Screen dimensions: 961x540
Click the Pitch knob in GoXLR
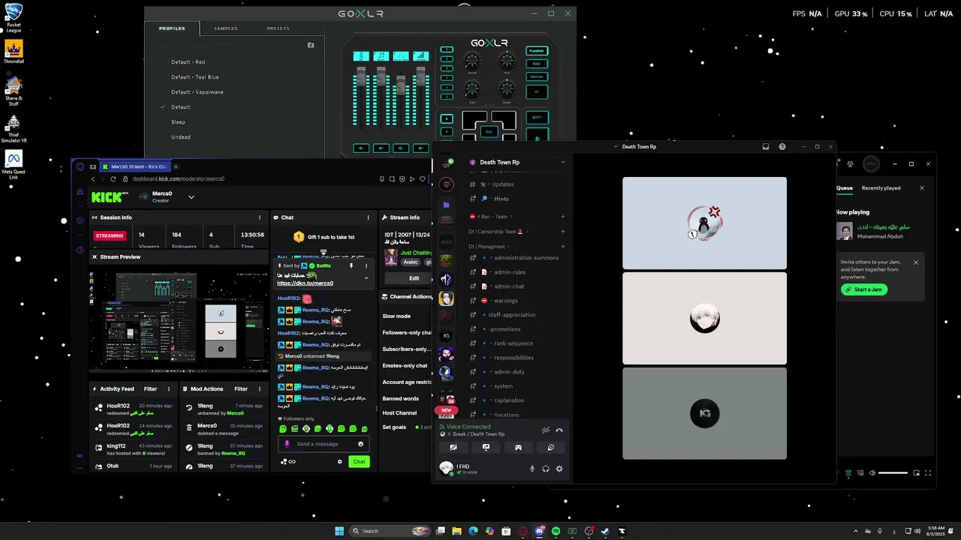[x=507, y=60]
